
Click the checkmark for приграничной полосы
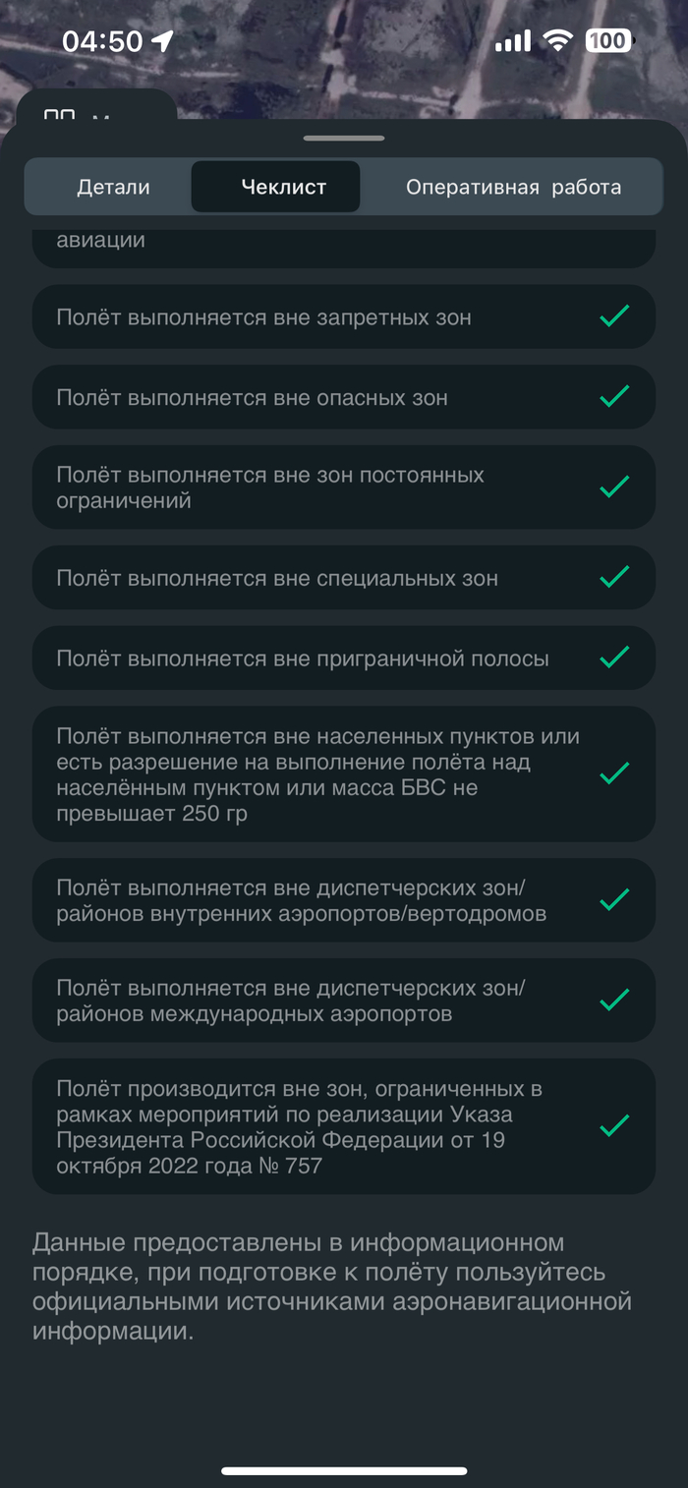point(614,658)
